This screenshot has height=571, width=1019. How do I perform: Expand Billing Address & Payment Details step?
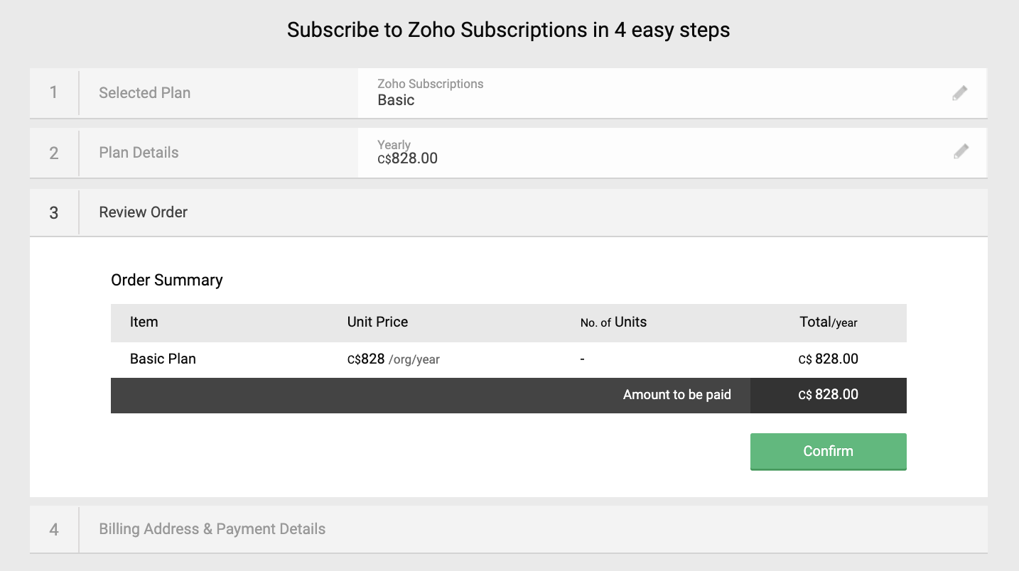point(212,529)
